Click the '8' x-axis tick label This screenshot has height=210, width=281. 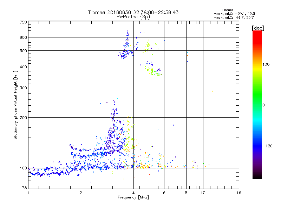[186, 193]
